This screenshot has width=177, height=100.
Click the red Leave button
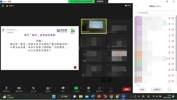tap(127, 89)
